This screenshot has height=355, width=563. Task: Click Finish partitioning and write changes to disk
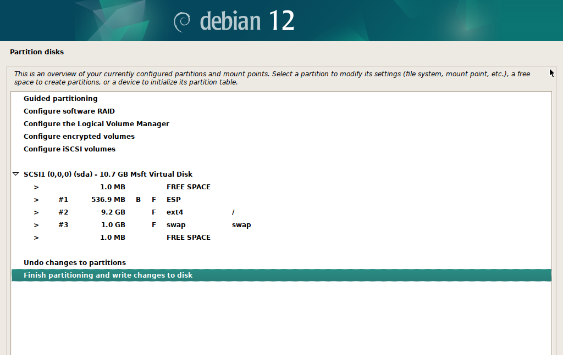[281, 275]
